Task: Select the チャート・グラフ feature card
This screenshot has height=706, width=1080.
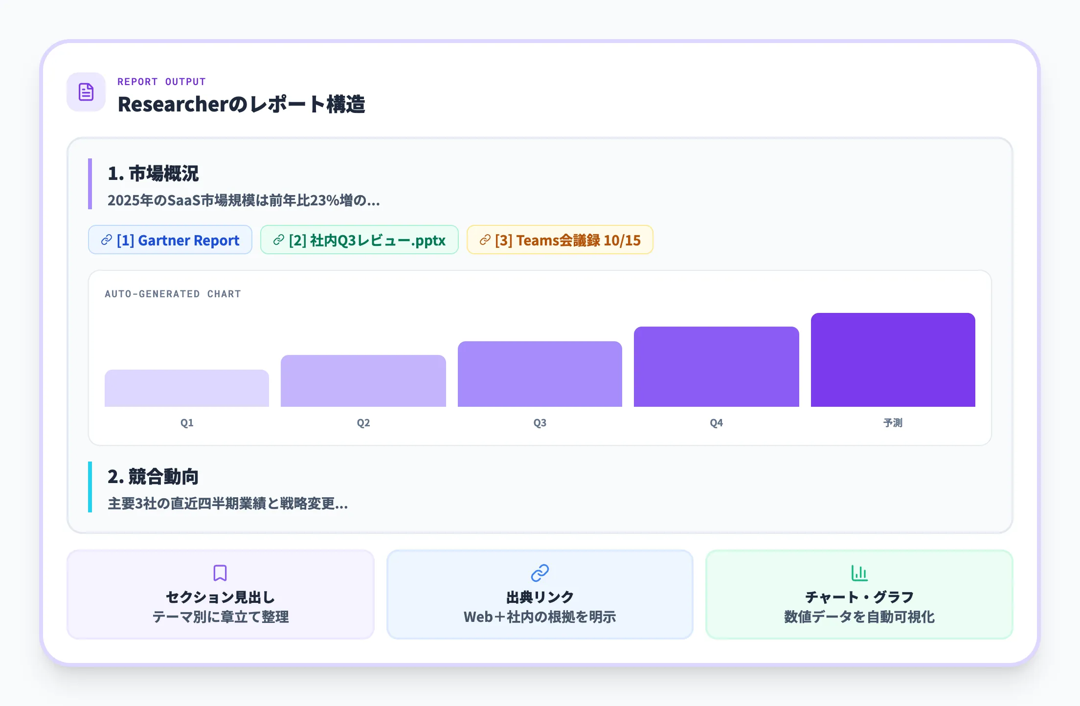Action: coord(859,595)
